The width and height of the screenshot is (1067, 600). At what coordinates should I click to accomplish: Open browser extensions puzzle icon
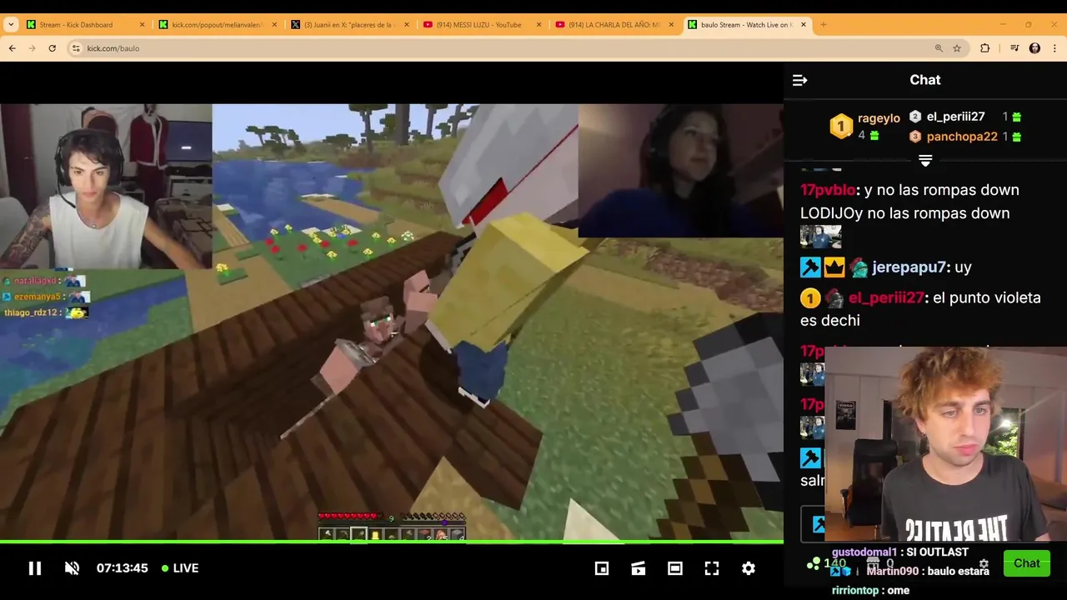[985, 48]
